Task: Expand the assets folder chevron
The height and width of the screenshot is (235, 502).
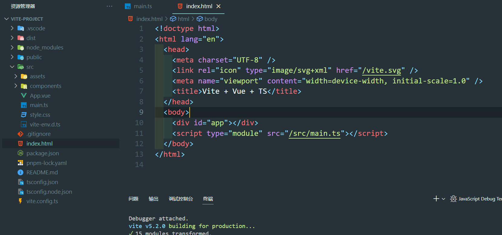Action: 16,76
